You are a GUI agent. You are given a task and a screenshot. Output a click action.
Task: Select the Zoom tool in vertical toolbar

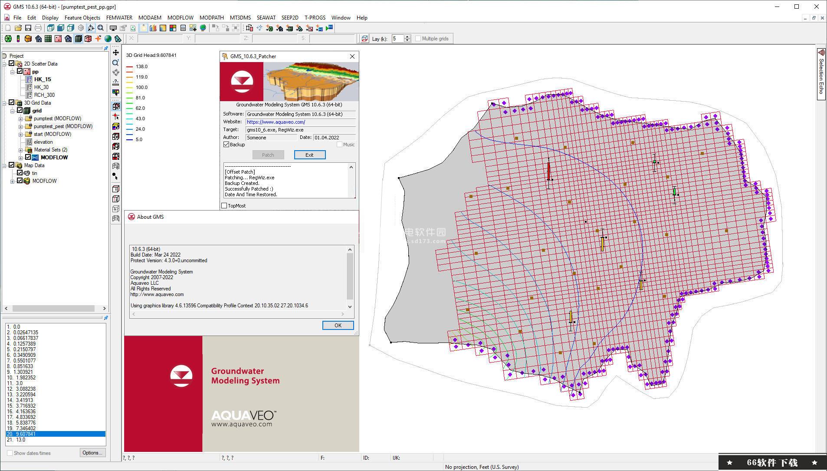pyautogui.click(x=116, y=63)
